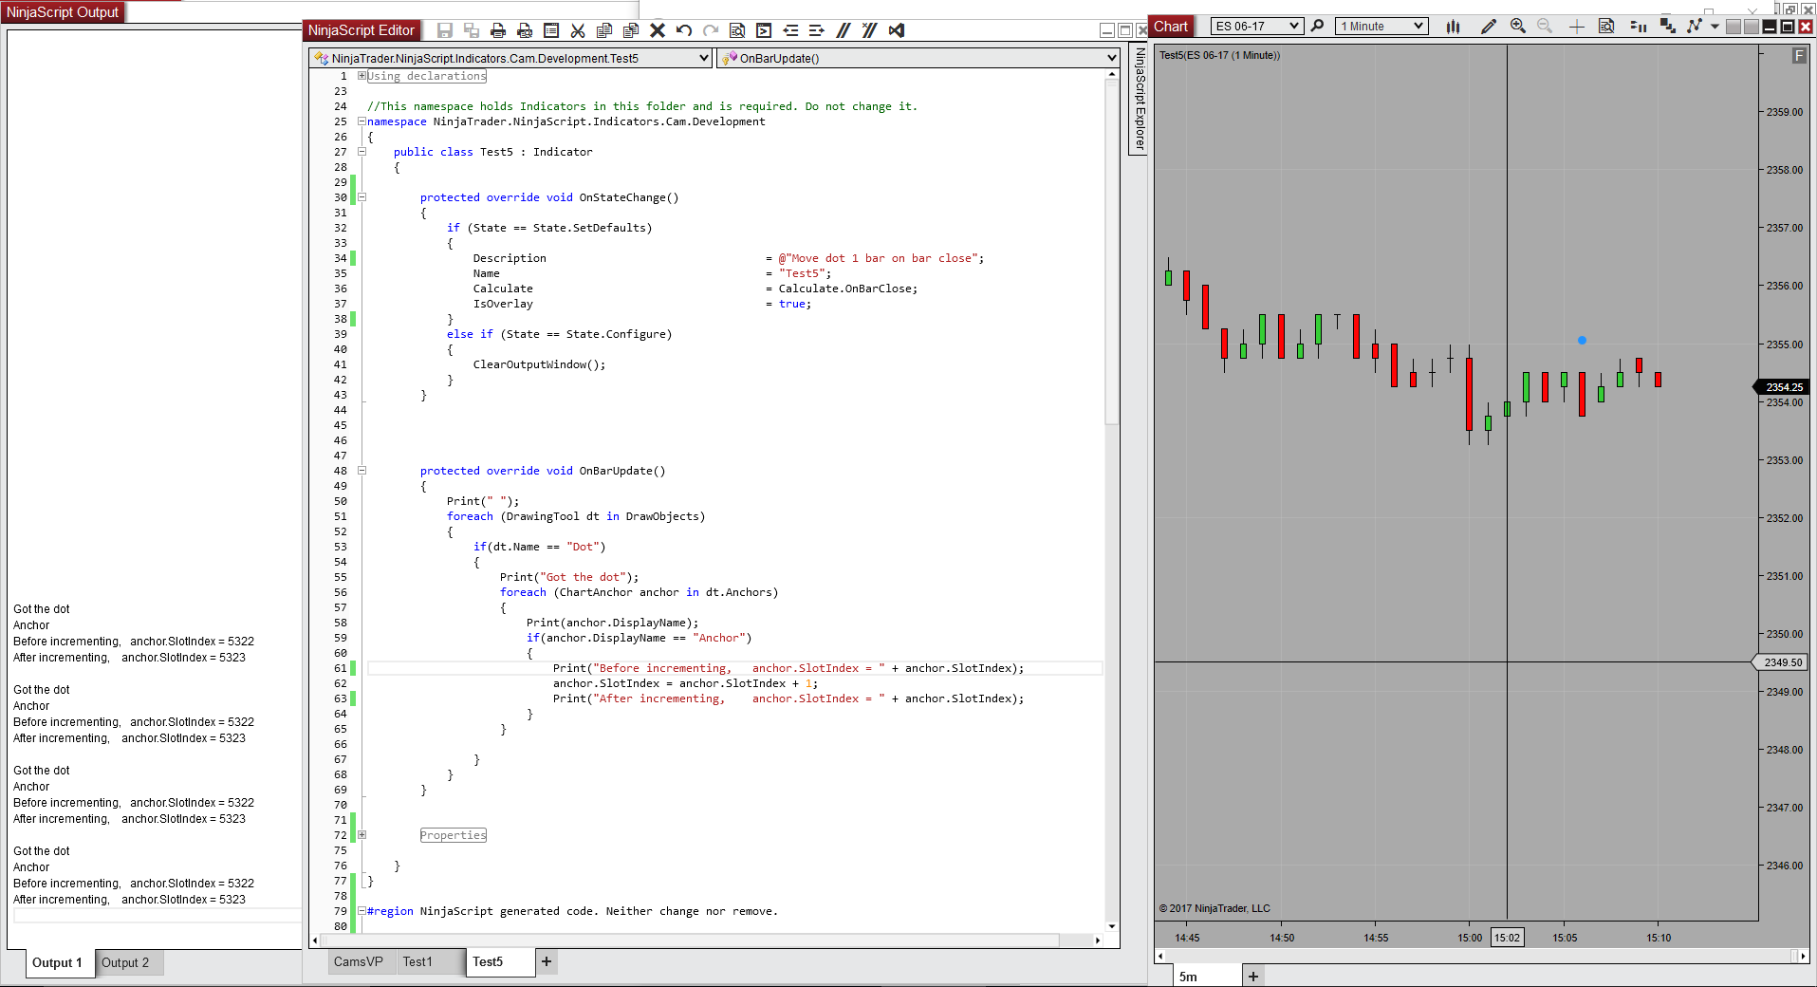This screenshot has height=987, width=1817.
Task: Click the Print icon in editor toolbar
Action: click(498, 30)
